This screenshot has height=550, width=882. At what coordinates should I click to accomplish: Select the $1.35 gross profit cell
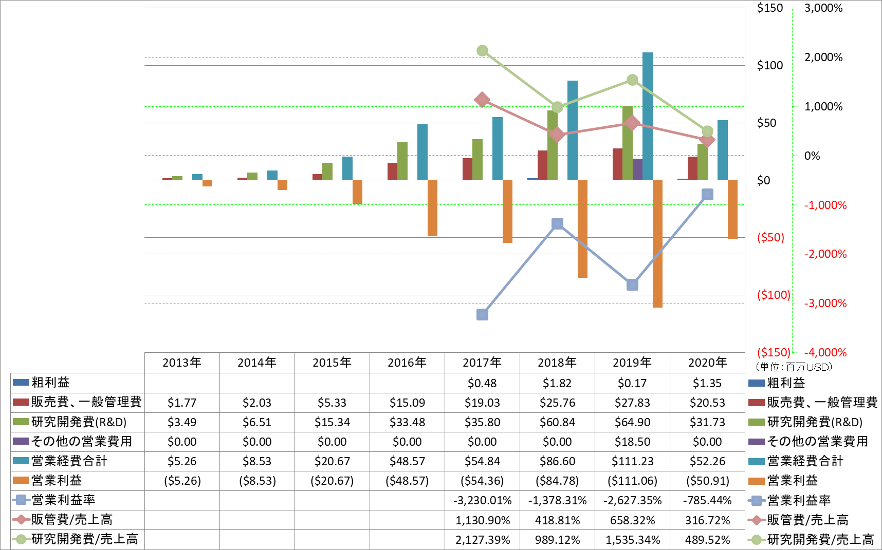(x=707, y=383)
